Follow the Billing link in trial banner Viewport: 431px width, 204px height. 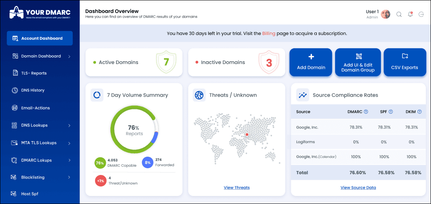[x=269, y=33]
